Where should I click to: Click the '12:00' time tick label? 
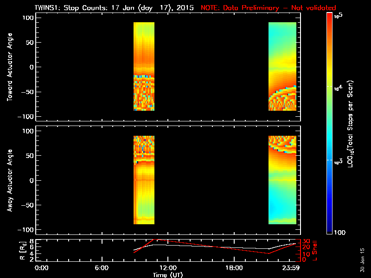click(168, 268)
